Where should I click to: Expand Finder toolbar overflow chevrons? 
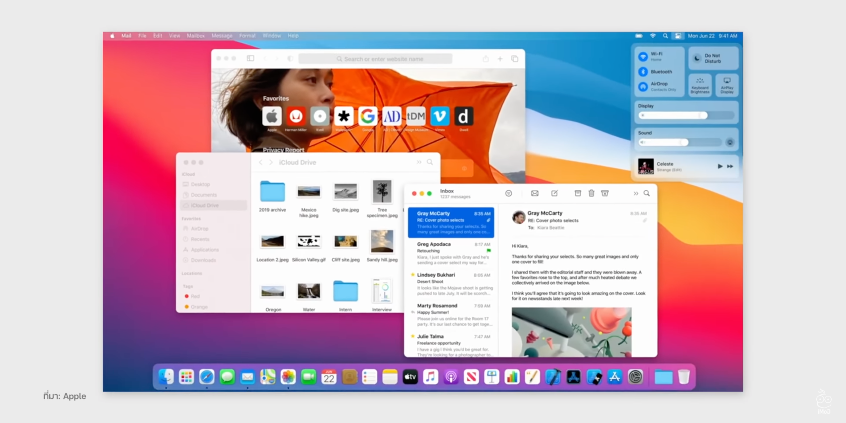click(419, 162)
